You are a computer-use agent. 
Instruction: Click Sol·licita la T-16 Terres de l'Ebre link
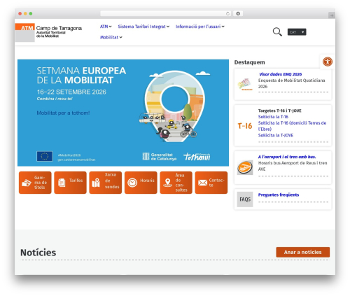pyautogui.click(x=292, y=126)
